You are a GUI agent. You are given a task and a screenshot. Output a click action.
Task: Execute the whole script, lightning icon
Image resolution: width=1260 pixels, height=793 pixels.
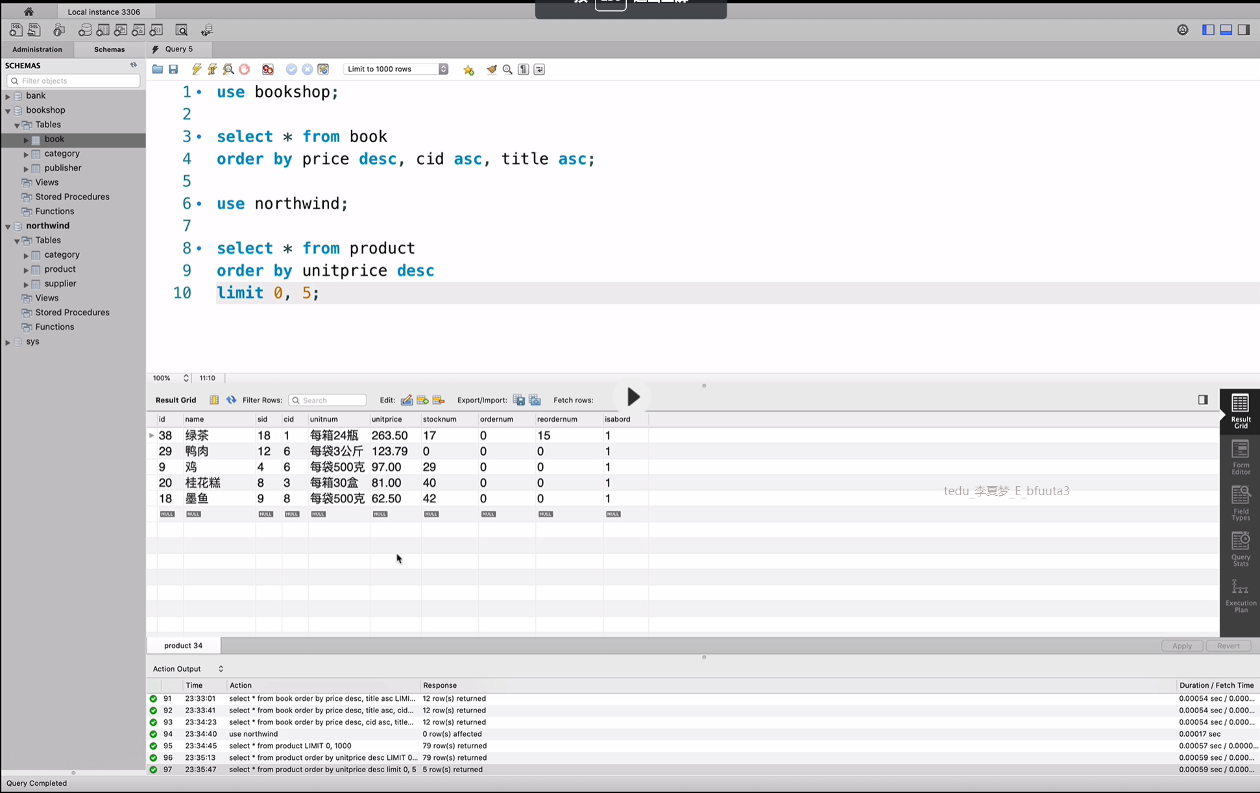(197, 69)
